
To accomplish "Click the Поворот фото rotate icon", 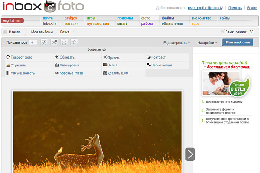I will (x=8, y=57).
